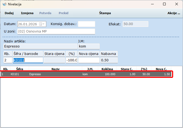Minimize the Nivelacija window

tap(152, 4)
